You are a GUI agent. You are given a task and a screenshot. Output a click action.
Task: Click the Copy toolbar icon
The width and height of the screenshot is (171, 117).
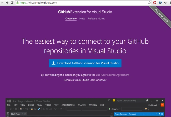point(47,109)
